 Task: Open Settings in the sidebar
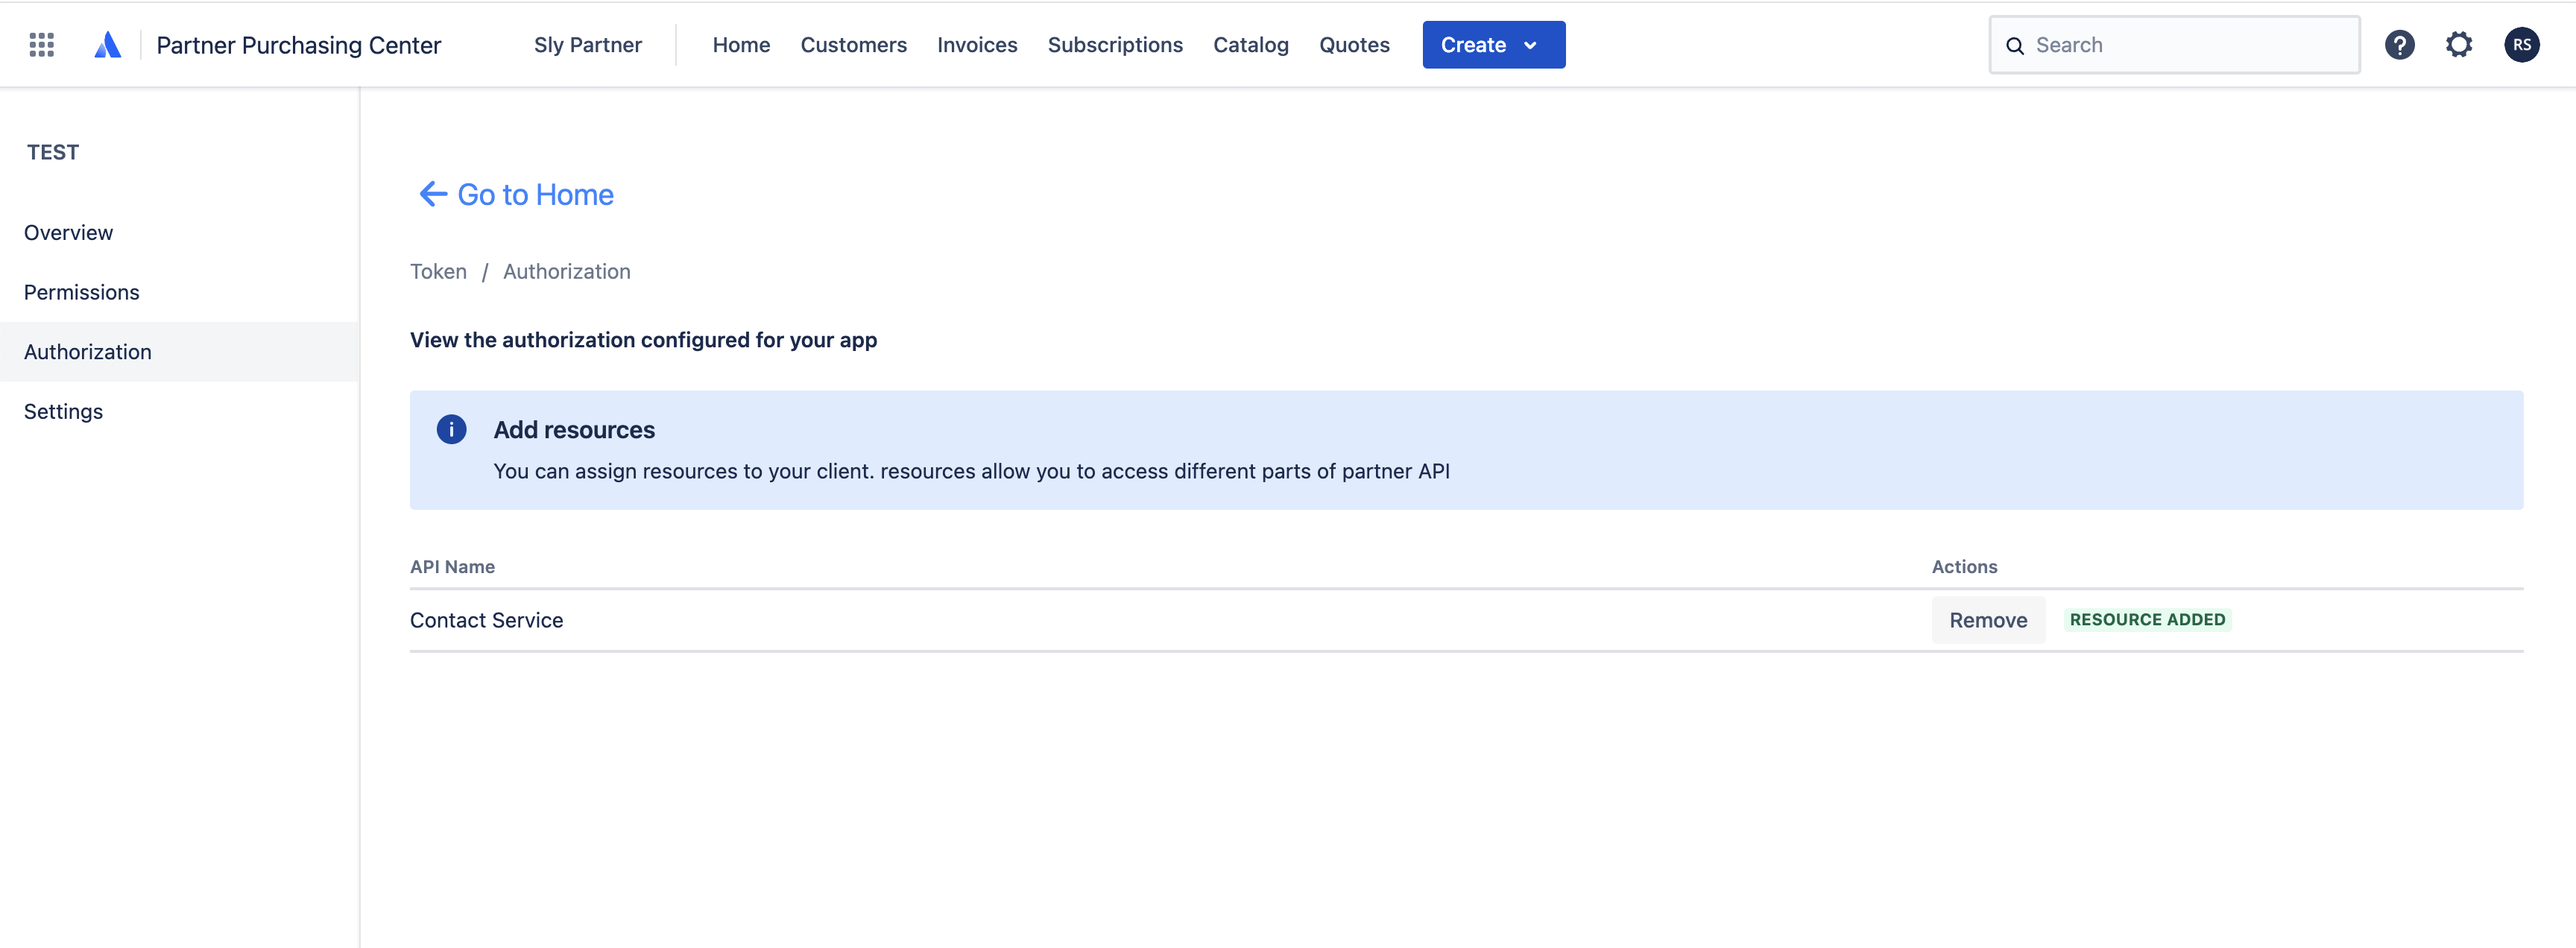pyautogui.click(x=63, y=412)
